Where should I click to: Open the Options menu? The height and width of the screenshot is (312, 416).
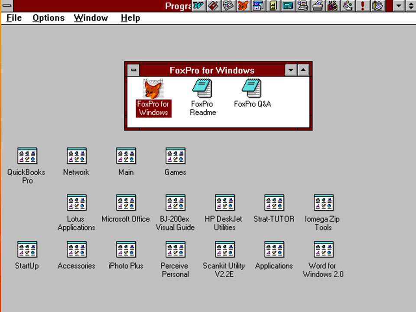pos(48,18)
